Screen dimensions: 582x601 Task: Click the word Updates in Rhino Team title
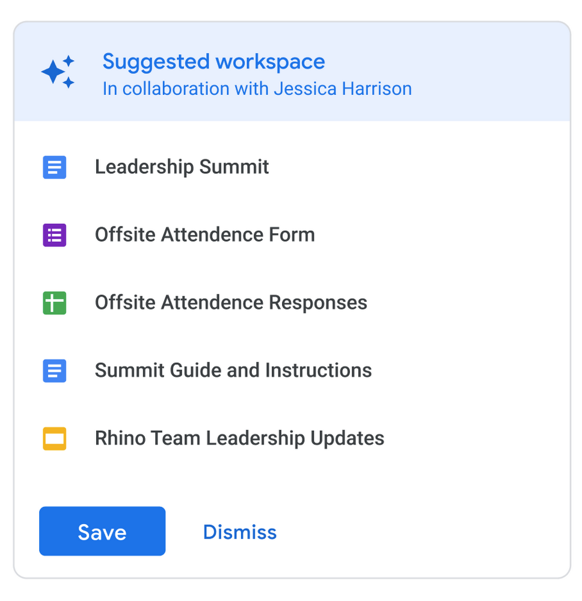[x=347, y=439]
